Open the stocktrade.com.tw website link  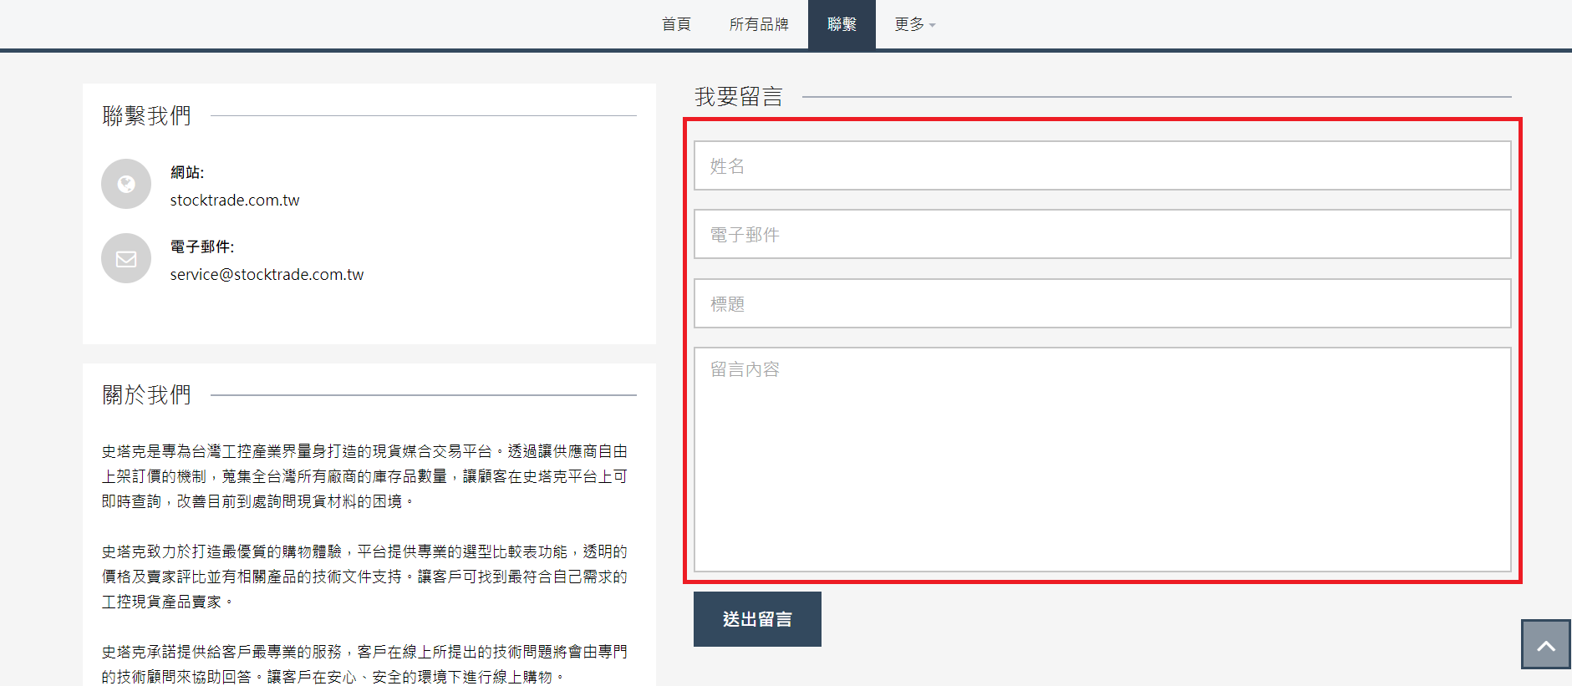tap(235, 201)
